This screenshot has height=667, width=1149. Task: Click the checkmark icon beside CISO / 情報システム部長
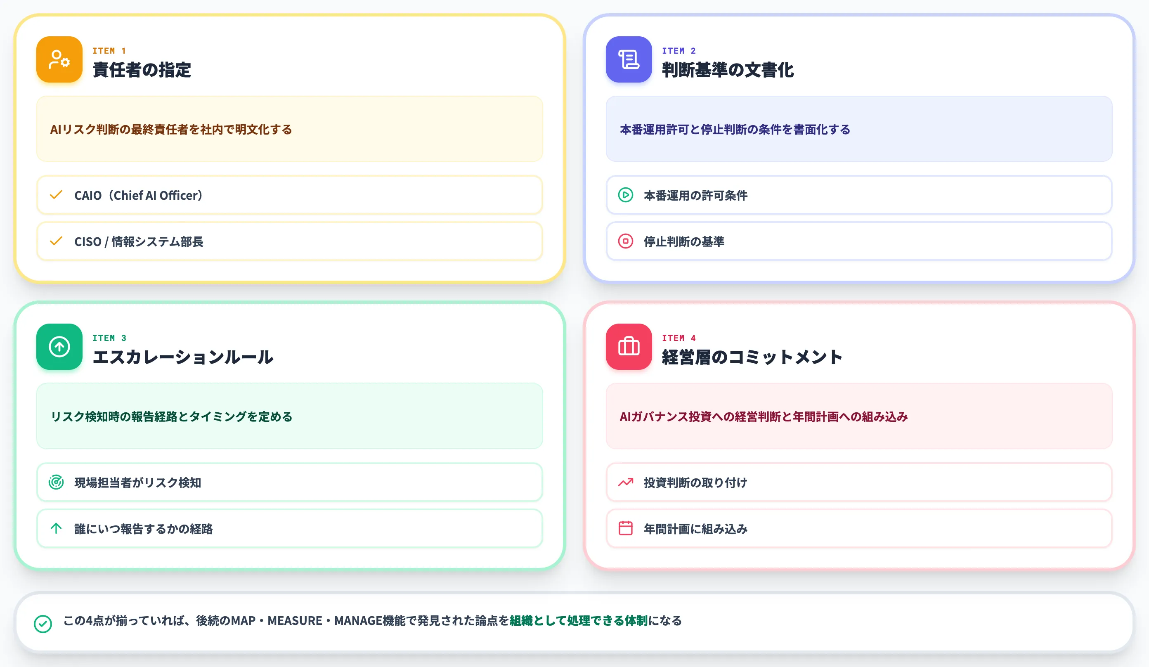tap(56, 241)
